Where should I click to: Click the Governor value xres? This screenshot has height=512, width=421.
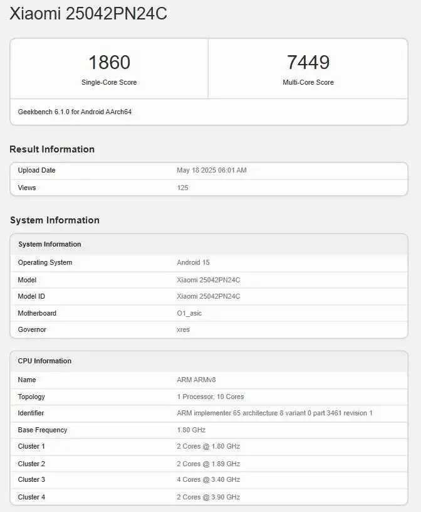click(x=183, y=329)
